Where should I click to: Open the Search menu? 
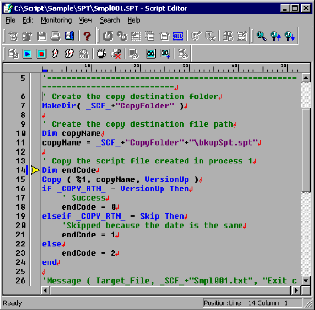(x=110, y=20)
